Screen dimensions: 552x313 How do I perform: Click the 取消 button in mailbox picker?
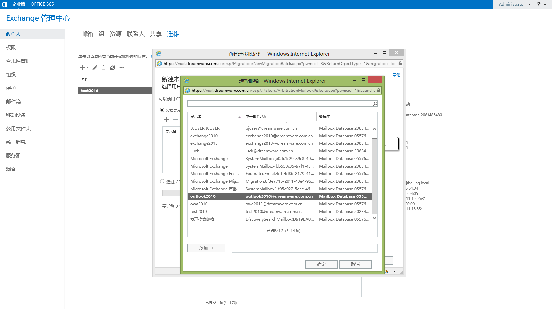click(x=355, y=264)
